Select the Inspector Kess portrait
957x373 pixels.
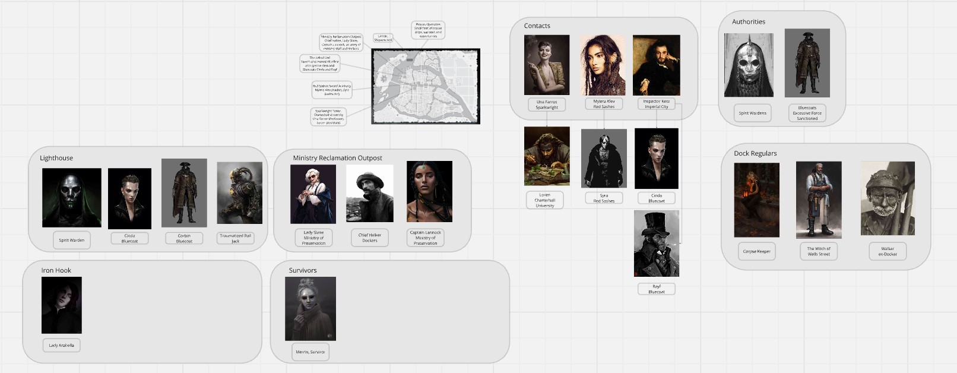click(x=656, y=65)
